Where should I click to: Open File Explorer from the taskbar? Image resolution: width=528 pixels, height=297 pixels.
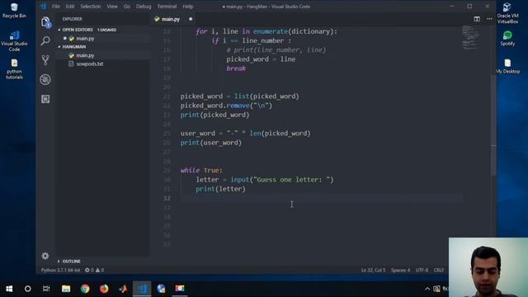(x=66, y=289)
